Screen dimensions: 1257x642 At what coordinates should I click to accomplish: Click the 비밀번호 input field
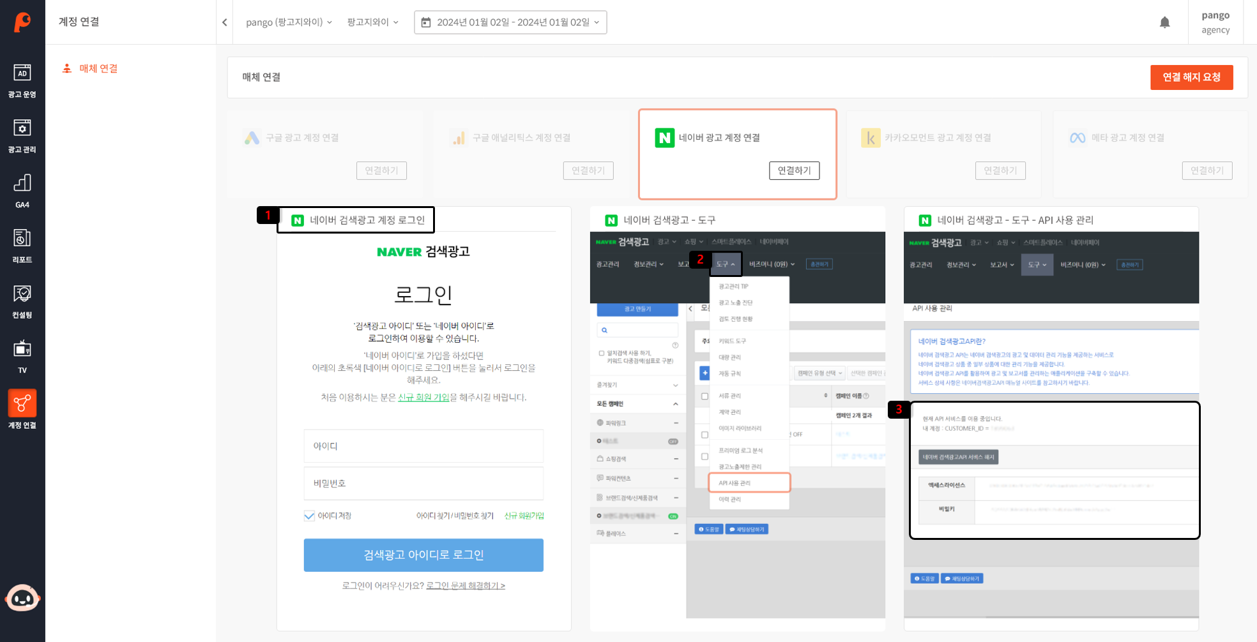(423, 484)
